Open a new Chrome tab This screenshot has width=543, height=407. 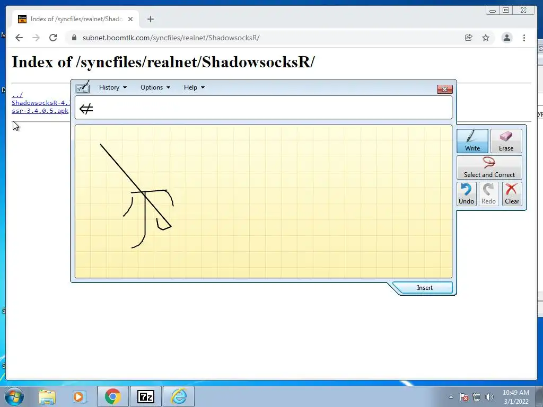point(150,19)
